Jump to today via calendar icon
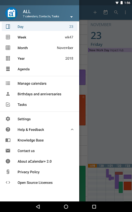This screenshot has width=132, height=212. pos(106,12)
